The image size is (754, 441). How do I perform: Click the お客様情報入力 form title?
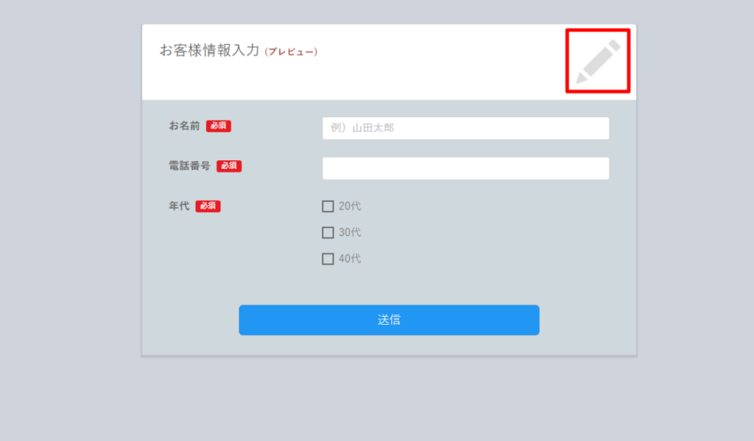tap(210, 51)
